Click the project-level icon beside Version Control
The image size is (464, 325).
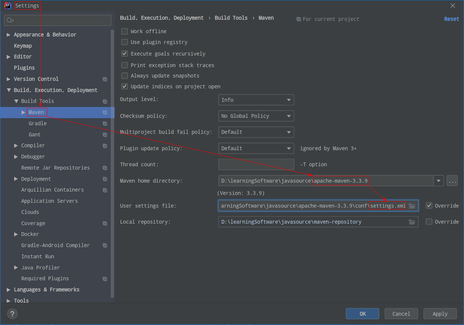tap(105, 79)
